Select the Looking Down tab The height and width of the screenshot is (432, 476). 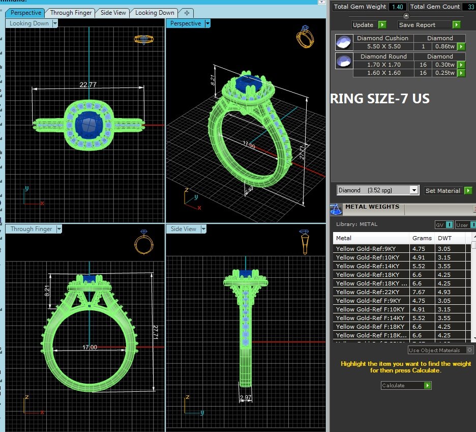pyautogui.click(x=155, y=13)
